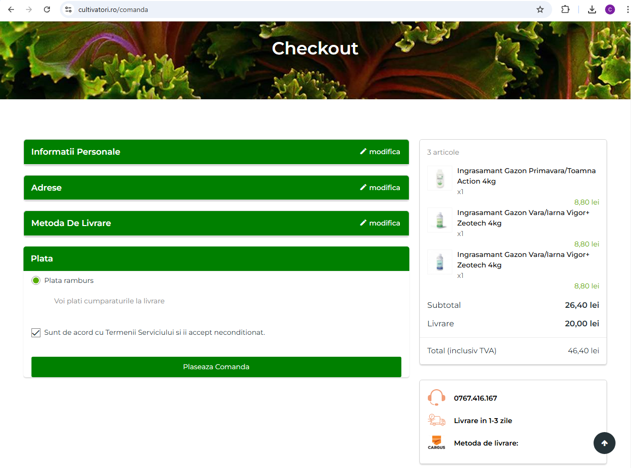The image size is (631, 468).
Task: Click the Metoda de livrare: label
Action: tap(486, 443)
